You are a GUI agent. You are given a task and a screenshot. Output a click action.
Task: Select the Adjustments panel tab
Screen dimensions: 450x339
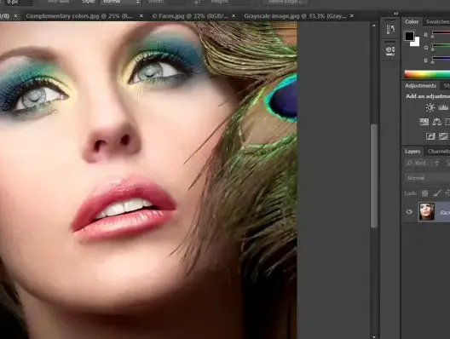tap(420, 85)
